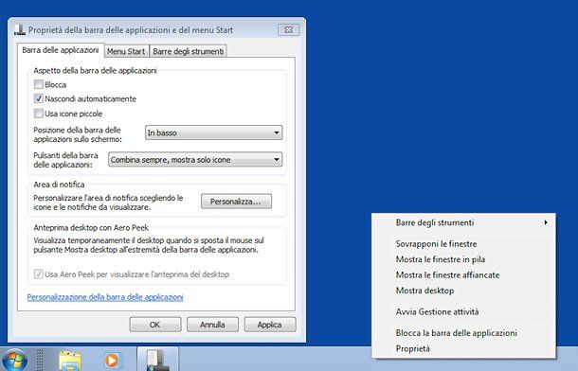Open Personalizzazione della barra delle applicazioni link

tap(105, 297)
